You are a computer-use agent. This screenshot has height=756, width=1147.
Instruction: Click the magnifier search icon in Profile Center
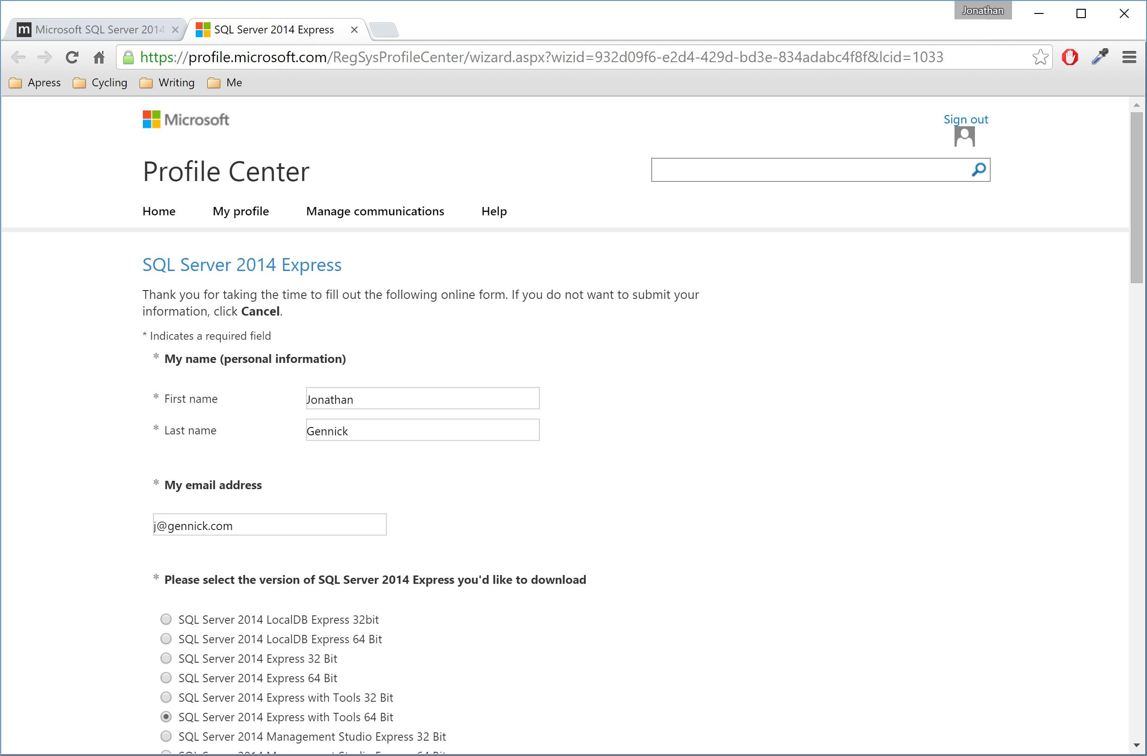coord(978,170)
